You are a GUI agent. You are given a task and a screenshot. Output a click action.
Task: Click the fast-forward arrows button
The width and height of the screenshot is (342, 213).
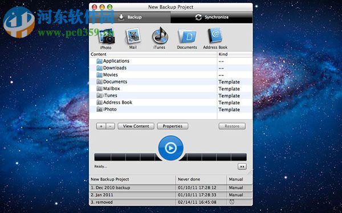[242, 166]
